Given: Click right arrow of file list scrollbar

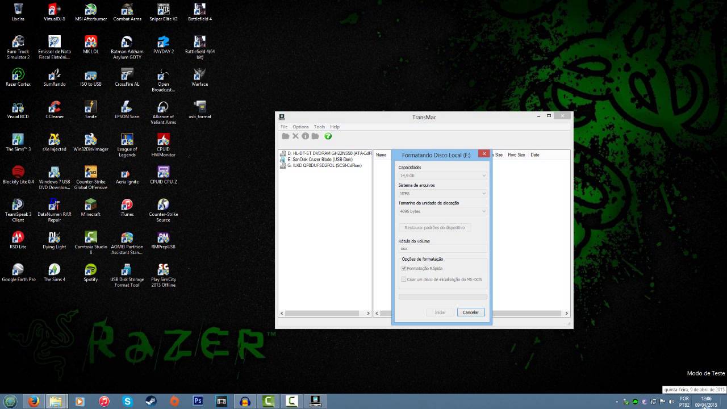Looking at the screenshot, I should click(x=566, y=313).
